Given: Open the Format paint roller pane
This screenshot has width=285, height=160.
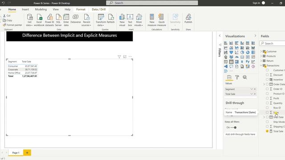Looking at the screenshot, I should point(237,77).
